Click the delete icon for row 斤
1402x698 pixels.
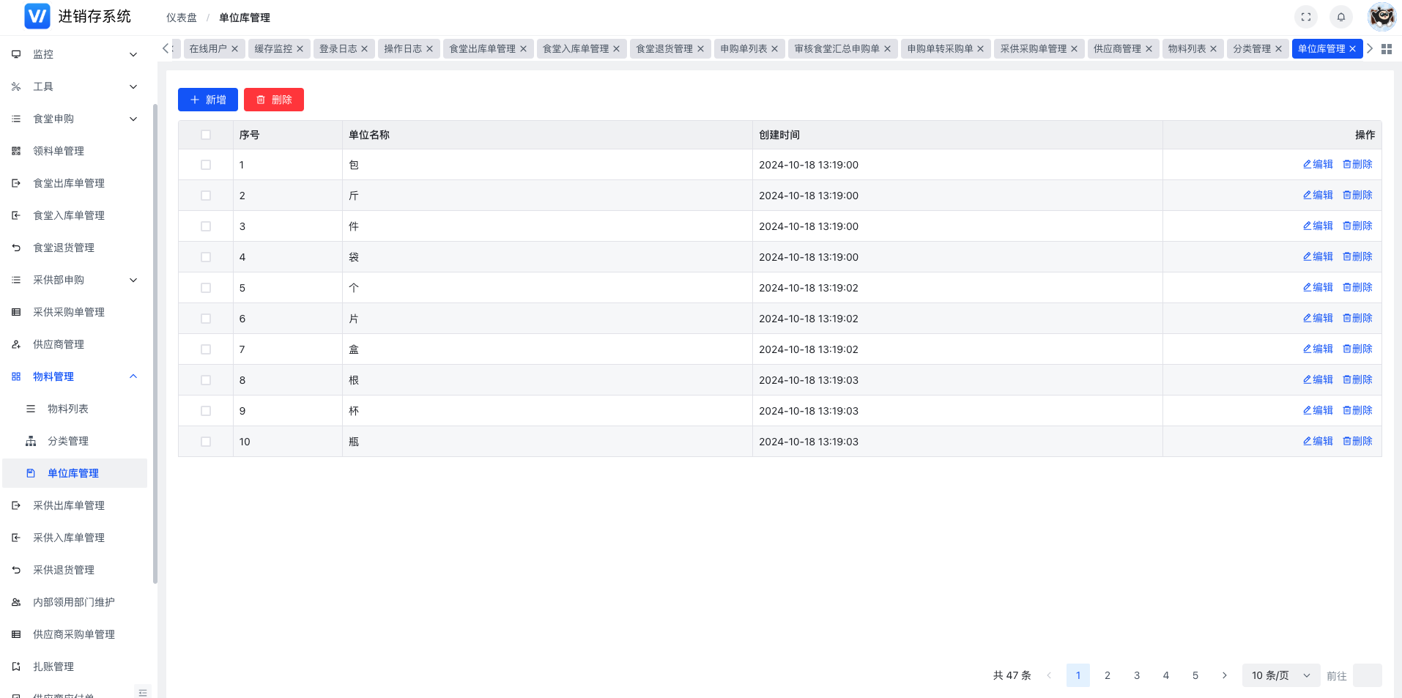point(1357,196)
